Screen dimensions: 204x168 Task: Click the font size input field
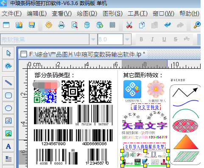(110, 39)
